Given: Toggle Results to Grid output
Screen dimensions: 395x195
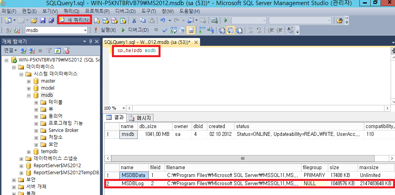Looking at the screenshot, I should tap(231, 30).
